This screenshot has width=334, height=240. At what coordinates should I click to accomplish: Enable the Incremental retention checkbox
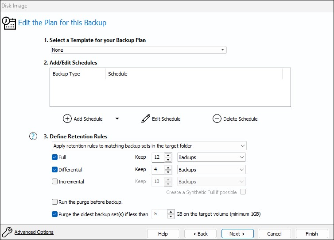point(55,182)
